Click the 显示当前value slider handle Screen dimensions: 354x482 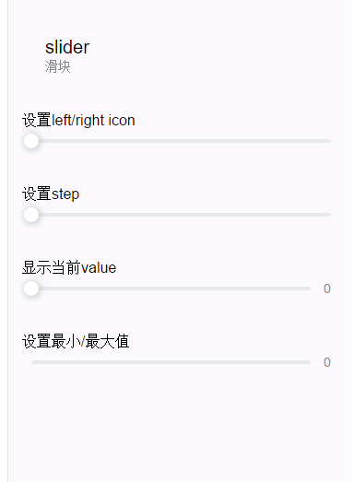tap(31, 288)
